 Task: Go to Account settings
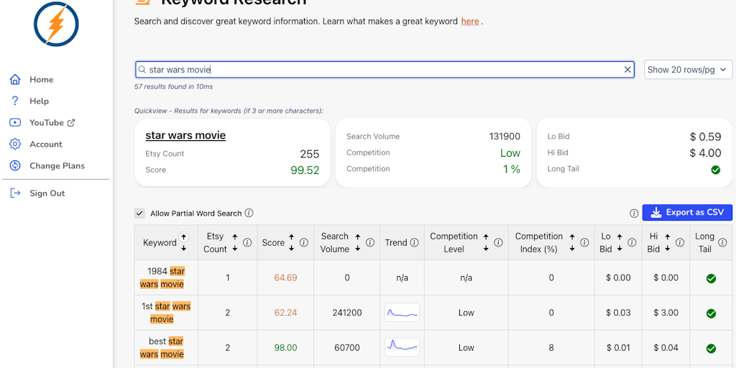coord(36,144)
